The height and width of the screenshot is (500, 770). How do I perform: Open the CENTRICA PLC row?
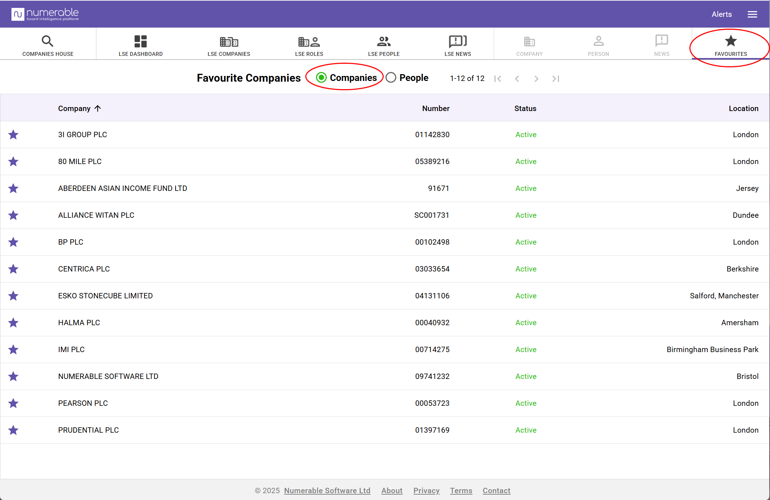pyautogui.click(x=84, y=269)
